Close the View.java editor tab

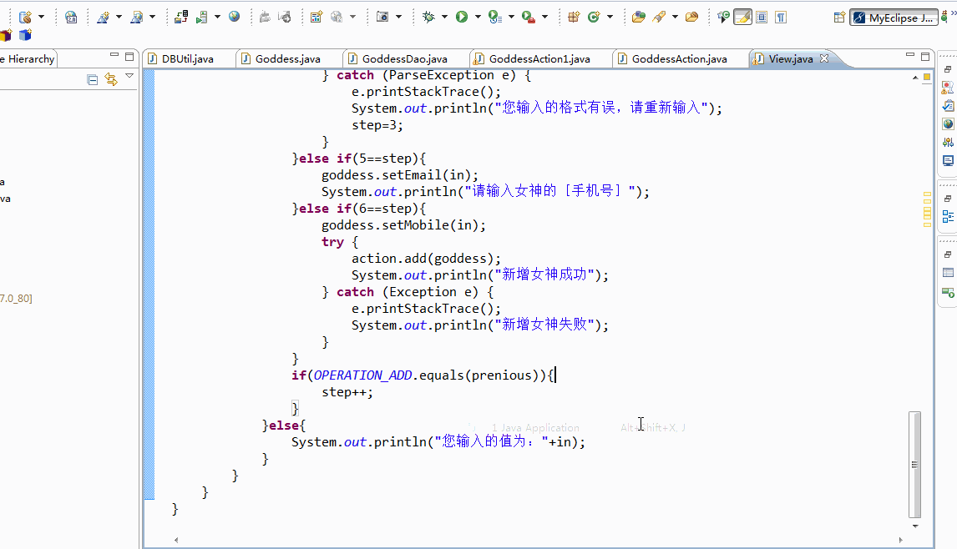point(824,58)
